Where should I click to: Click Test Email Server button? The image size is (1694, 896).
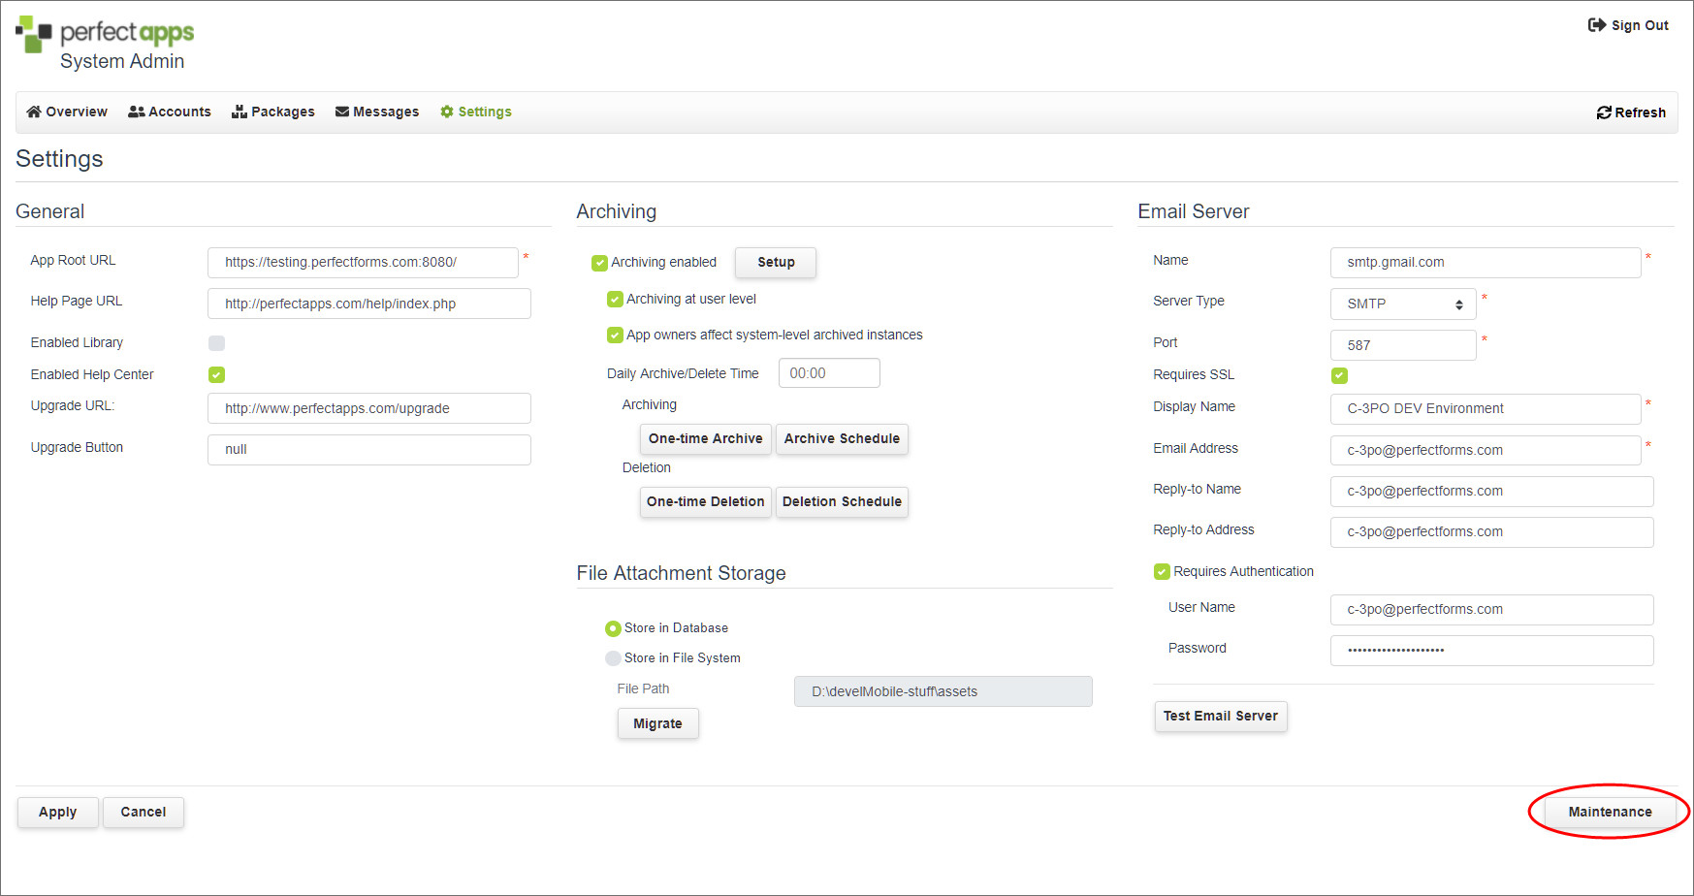coord(1221,717)
